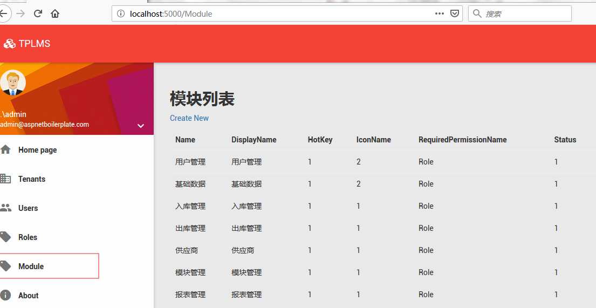Viewport: 596px width, 308px height.
Task: Click the browser back arrow button
Action: 4,13
